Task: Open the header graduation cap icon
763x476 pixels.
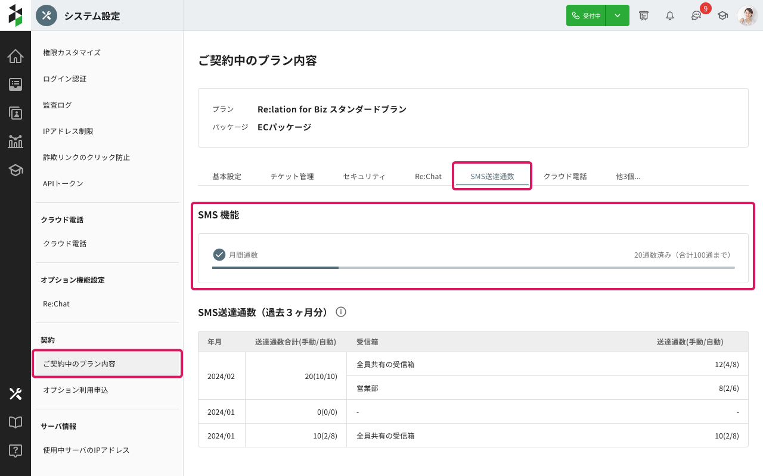Action: tap(722, 15)
